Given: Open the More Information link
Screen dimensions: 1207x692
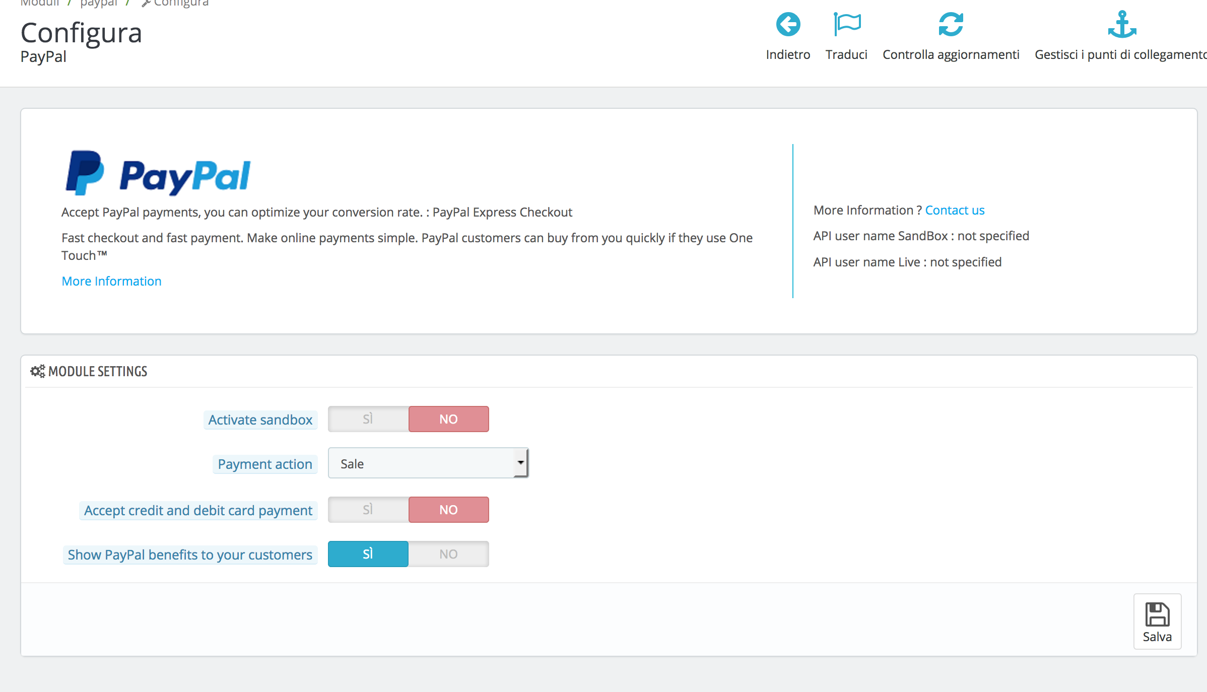Looking at the screenshot, I should [111, 281].
